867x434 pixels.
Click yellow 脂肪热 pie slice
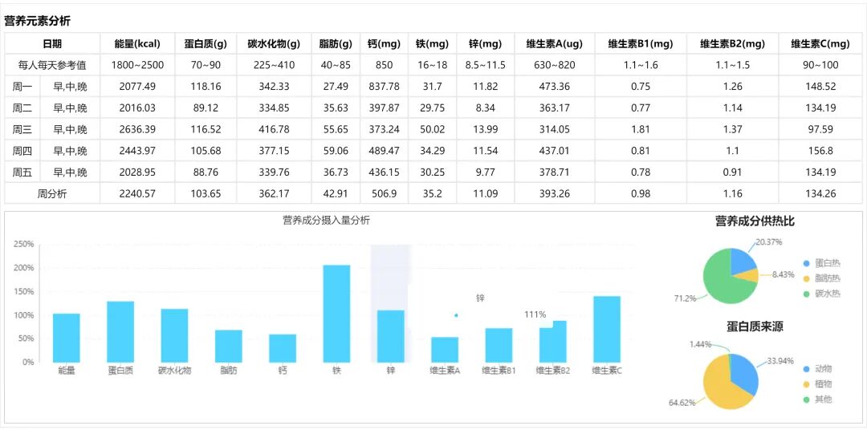749,275
